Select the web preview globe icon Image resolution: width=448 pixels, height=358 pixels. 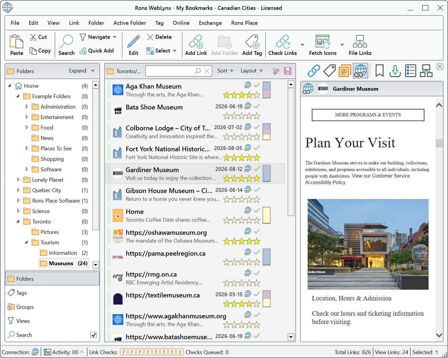pyautogui.click(x=360, y=71)
